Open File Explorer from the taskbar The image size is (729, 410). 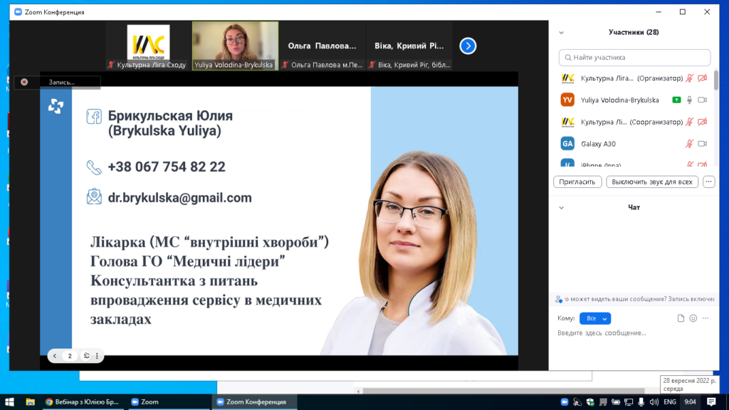(30, 402)
